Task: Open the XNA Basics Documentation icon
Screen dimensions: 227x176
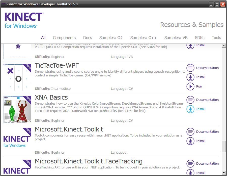Action: tap(190, 100)
